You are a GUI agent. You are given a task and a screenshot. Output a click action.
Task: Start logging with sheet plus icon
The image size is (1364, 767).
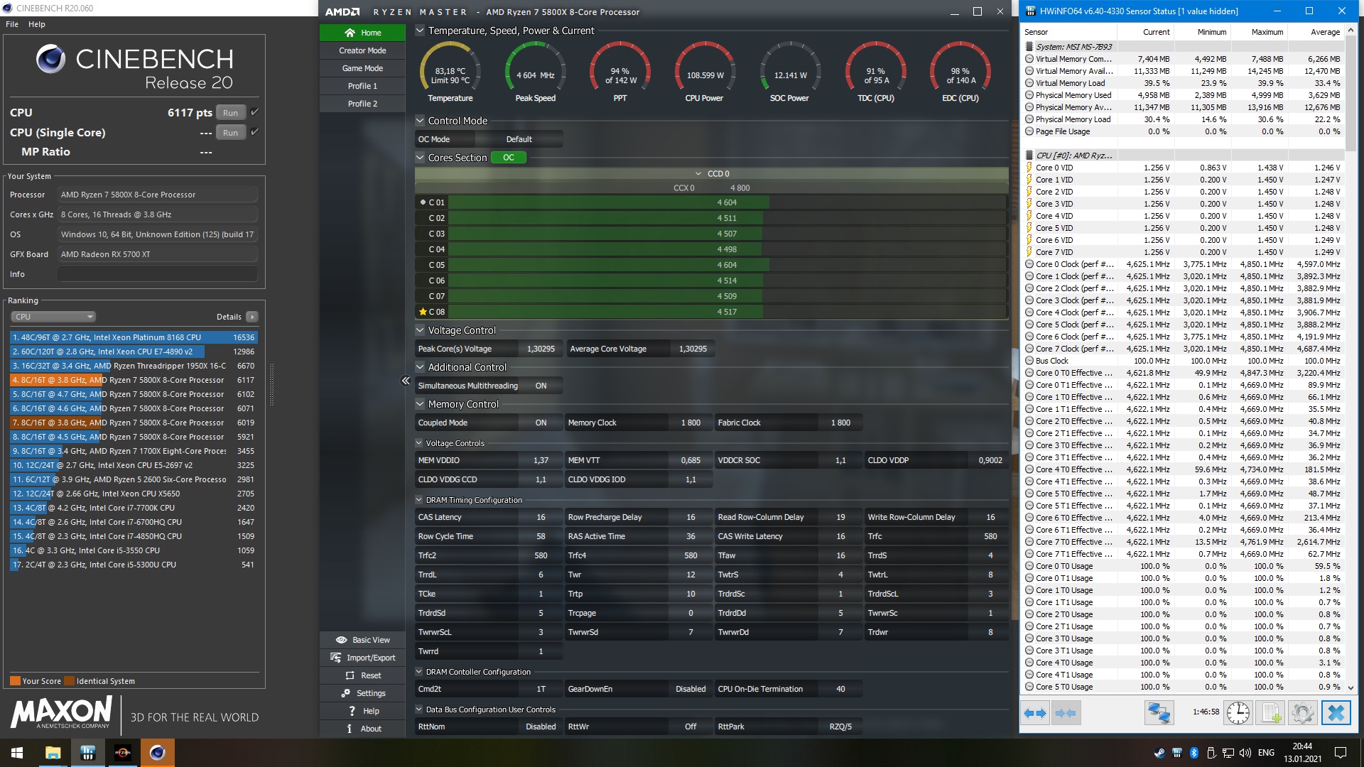[1271, 713]
